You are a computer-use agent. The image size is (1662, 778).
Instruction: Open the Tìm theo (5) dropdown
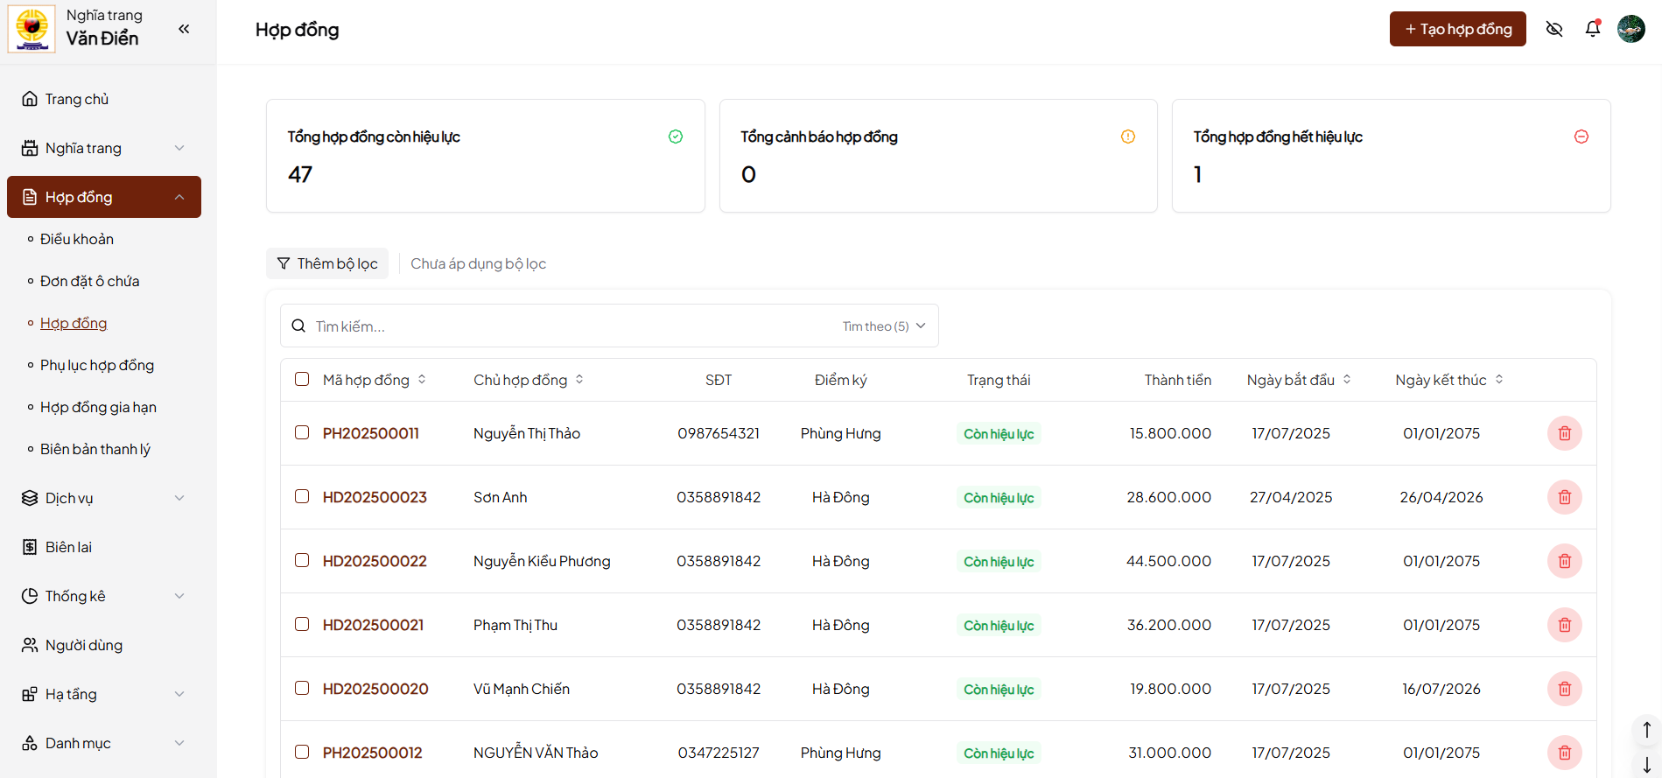pyautogui.click(x=884, y=326)
